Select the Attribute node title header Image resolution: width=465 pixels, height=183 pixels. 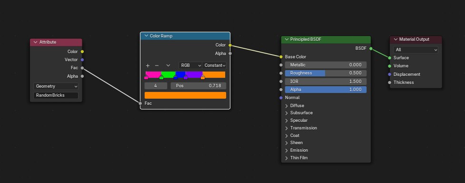pyautogui.click(x=56, y=42)
